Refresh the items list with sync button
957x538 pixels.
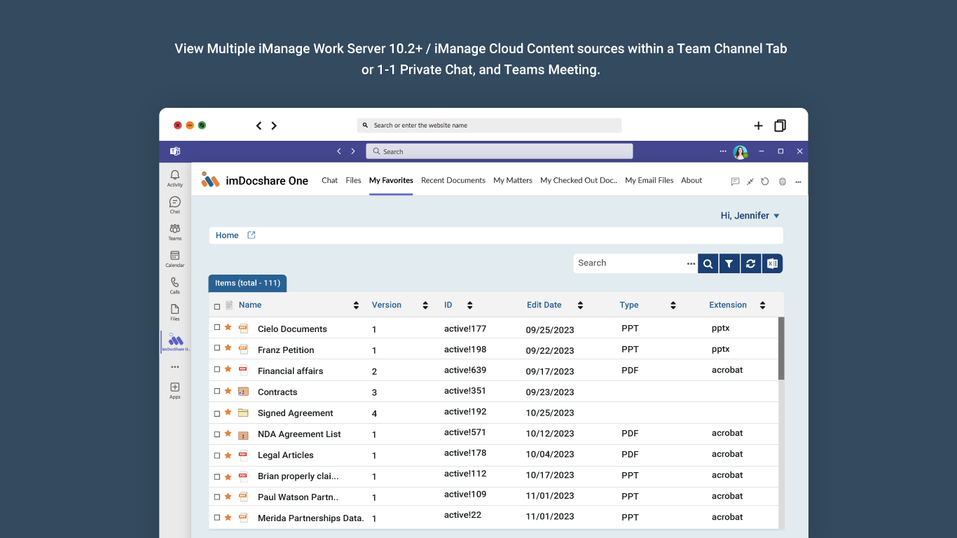750,263
